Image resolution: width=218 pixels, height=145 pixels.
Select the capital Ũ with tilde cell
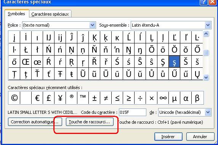tap(83, 74)
